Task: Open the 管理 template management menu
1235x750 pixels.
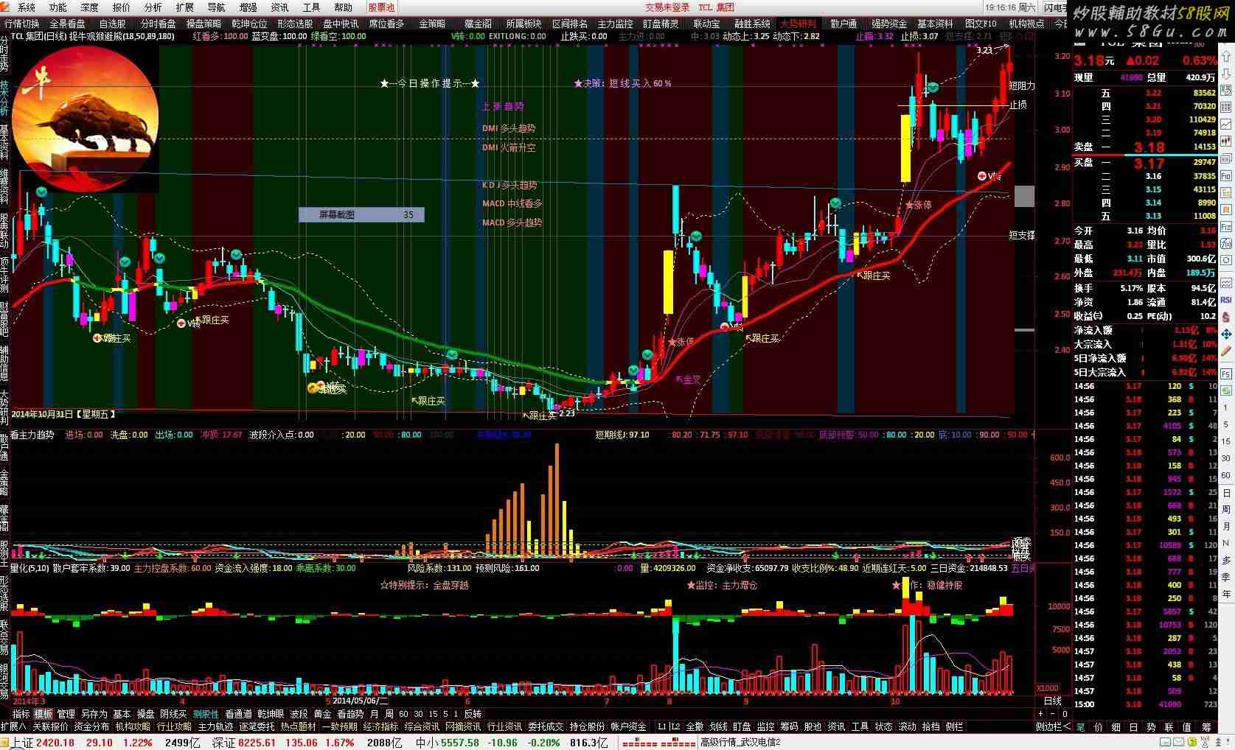Action: (x=66, y=714)
